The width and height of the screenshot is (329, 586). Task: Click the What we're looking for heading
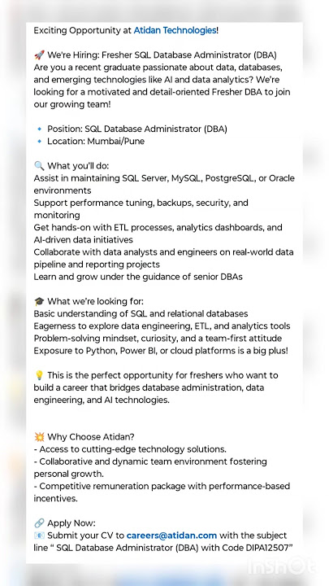[95, 302]
